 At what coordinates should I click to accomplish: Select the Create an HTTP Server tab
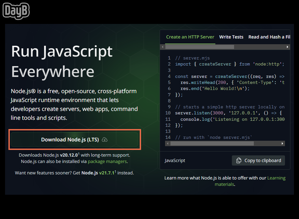pos(190,37)
